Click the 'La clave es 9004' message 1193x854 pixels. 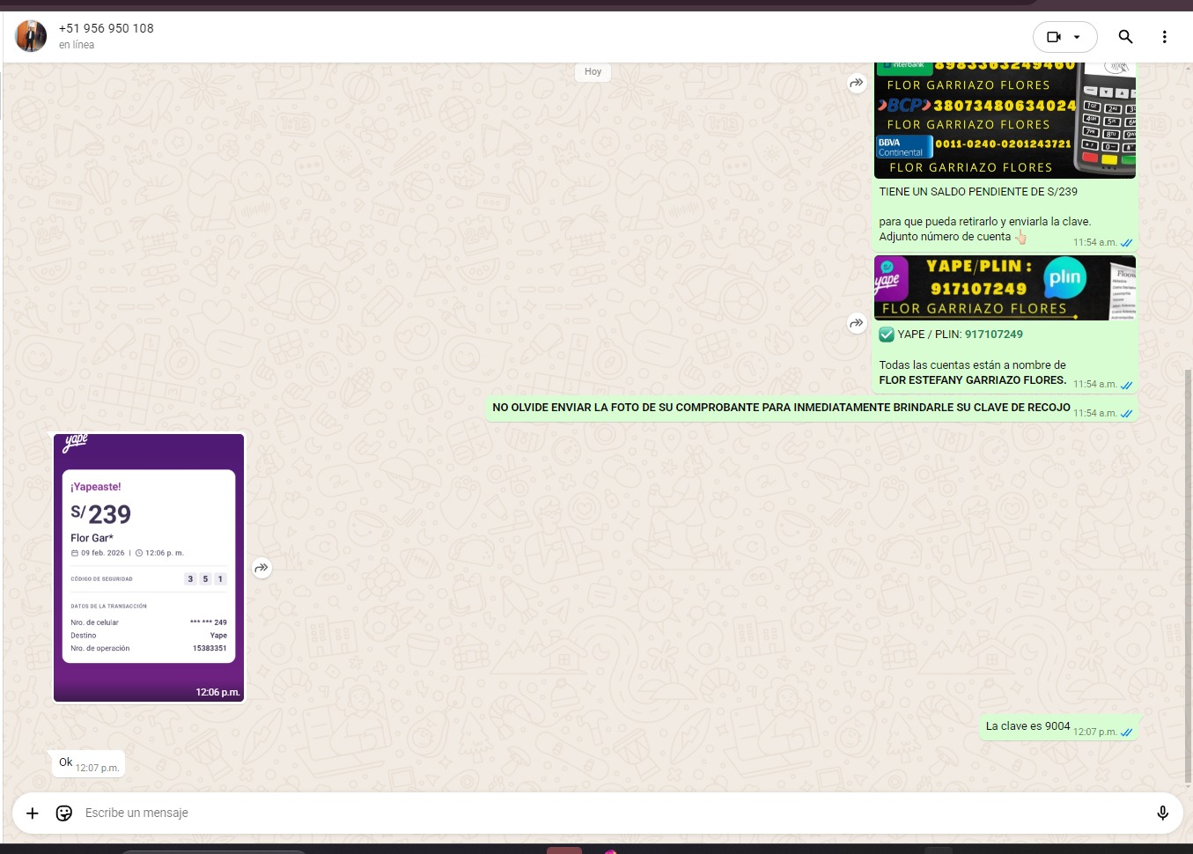(1027, 726)
